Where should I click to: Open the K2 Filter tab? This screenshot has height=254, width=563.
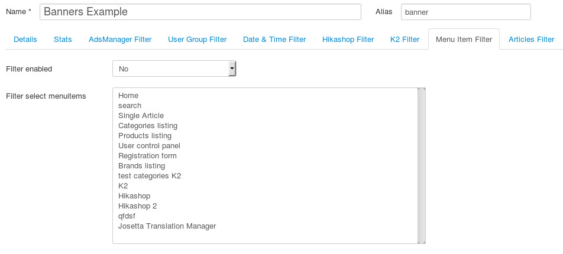point(405,40)
